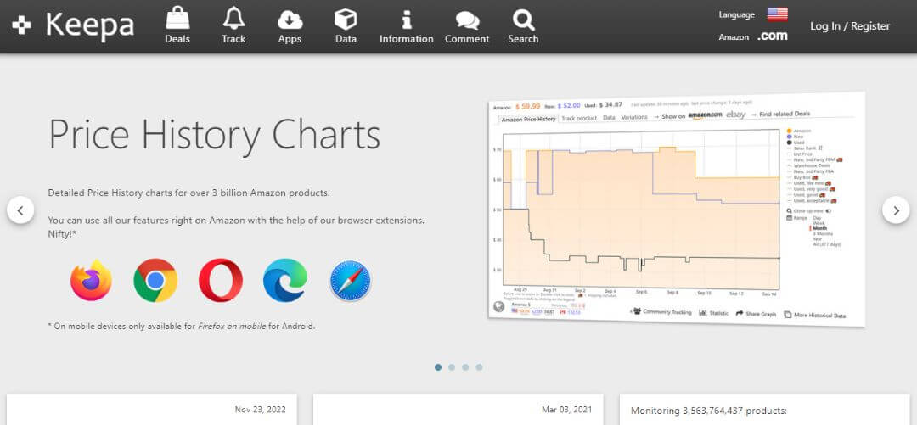The image size is (917, 425).
Task: Select the second carousel dot
Action: point(452,367)
